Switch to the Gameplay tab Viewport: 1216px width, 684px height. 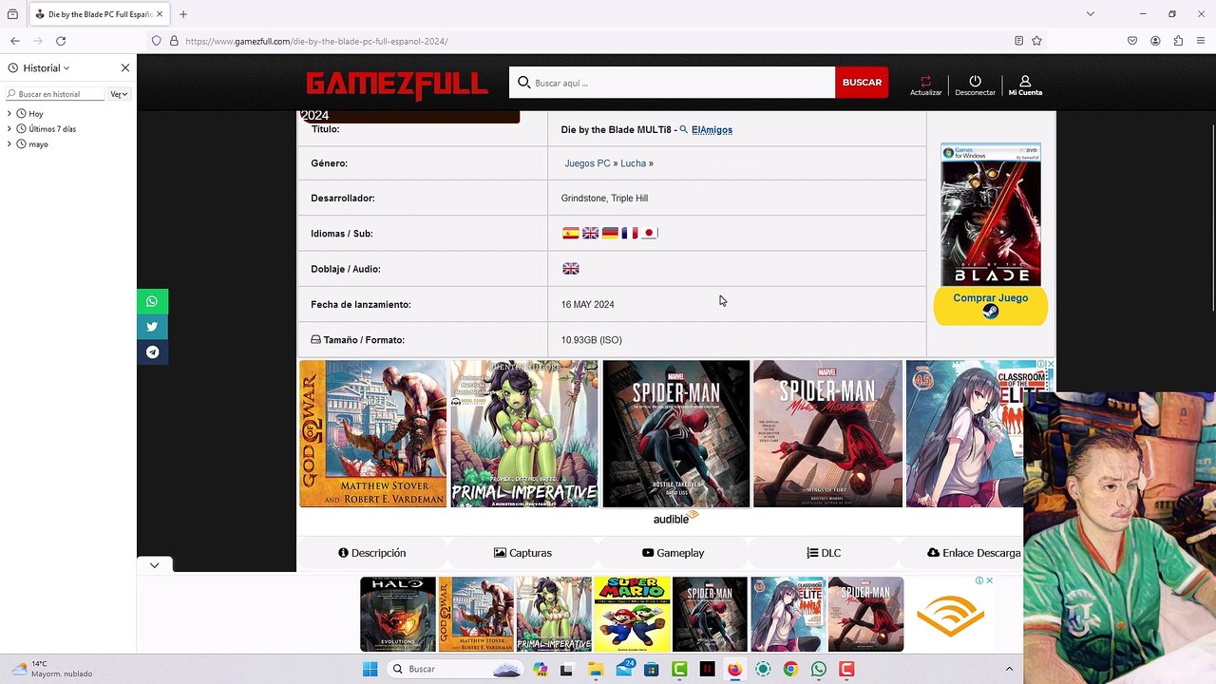(674, 553)
